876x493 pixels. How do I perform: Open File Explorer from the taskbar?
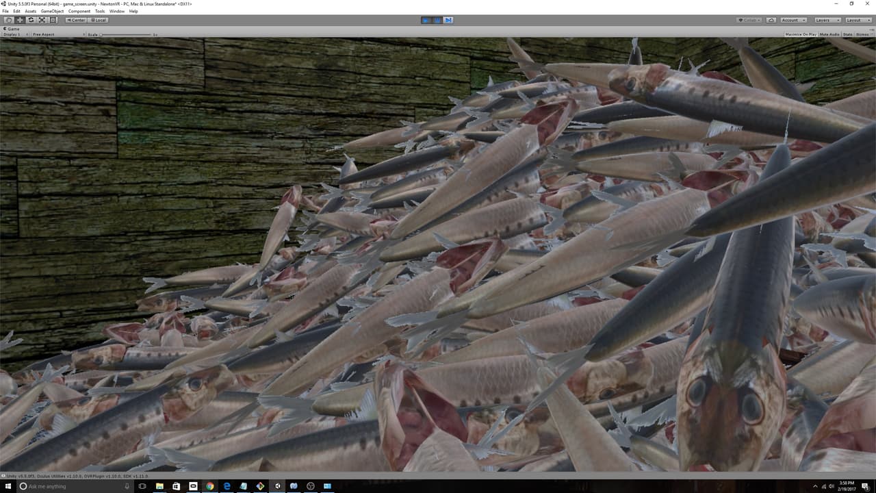[159, 486]
